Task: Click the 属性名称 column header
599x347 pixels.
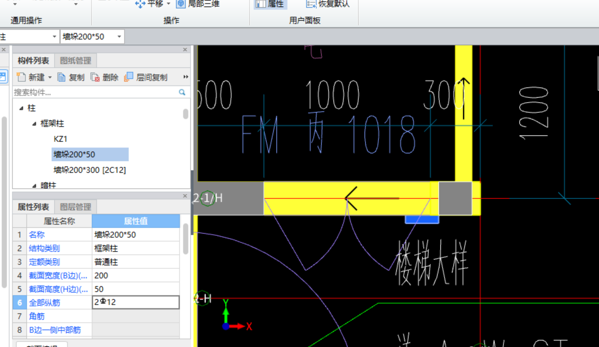Action: point(59,221)
